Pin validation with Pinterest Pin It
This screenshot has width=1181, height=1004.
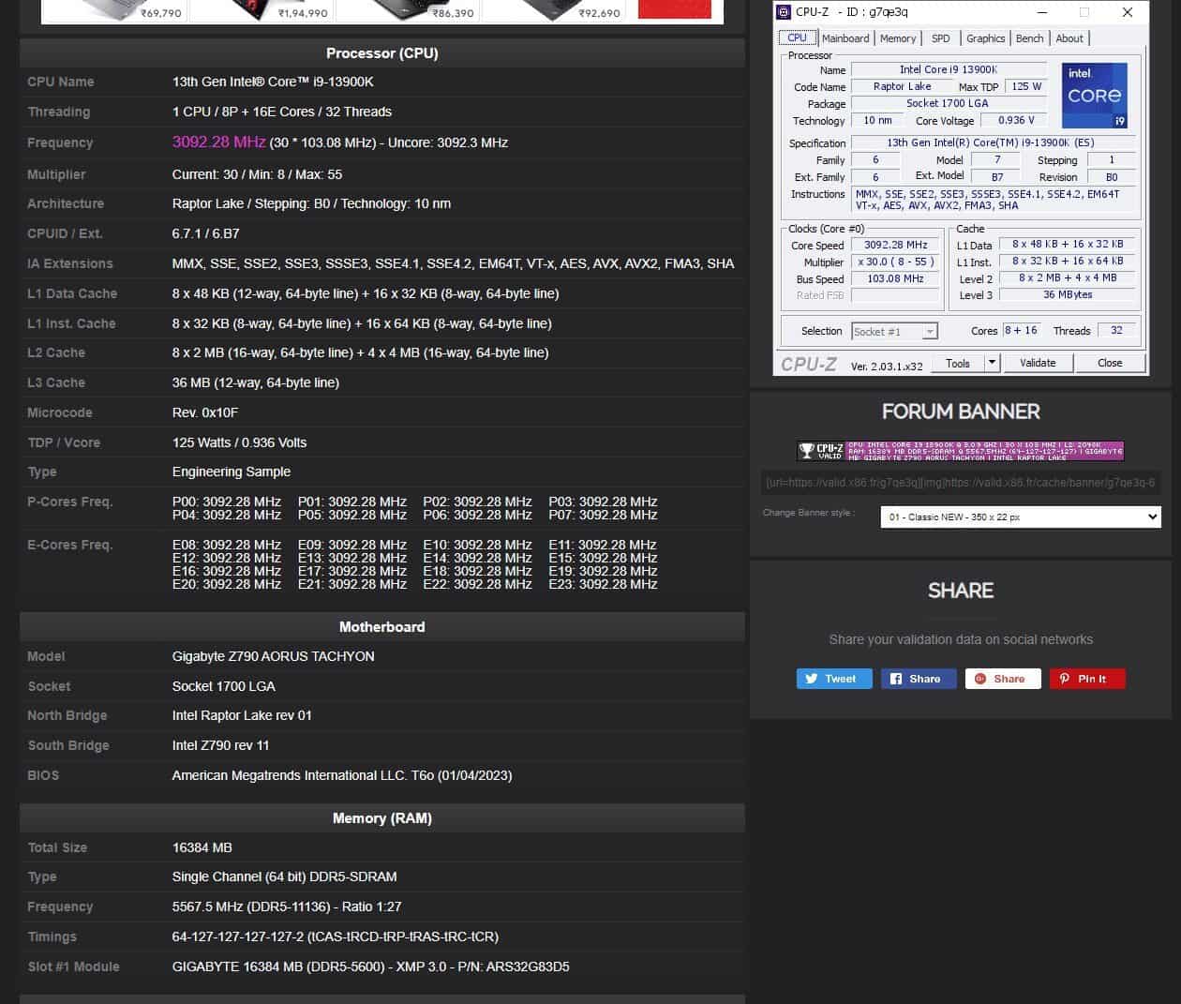(1086, 679)
